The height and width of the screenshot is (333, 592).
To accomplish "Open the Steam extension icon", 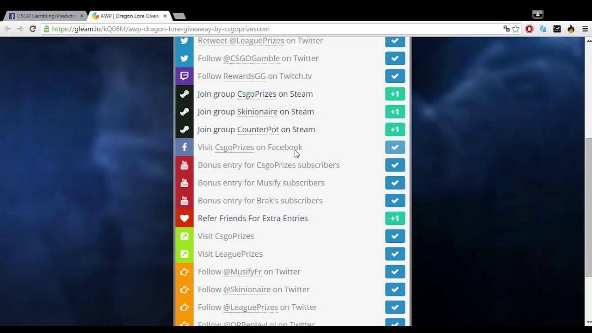I will pyautogui.click(x=557, y=29).
